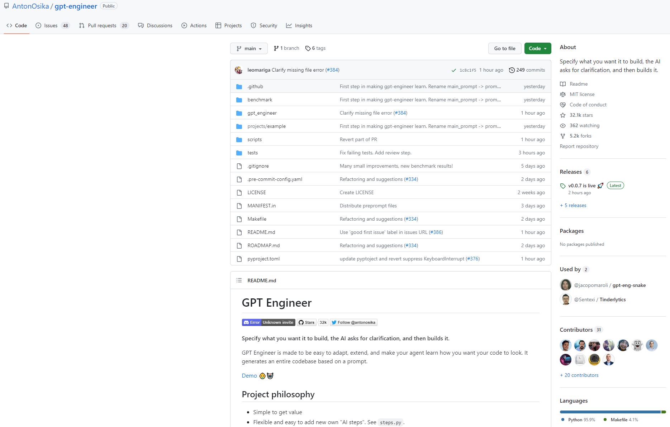Click the star icon next to 32.1k stars

(563, 115)
